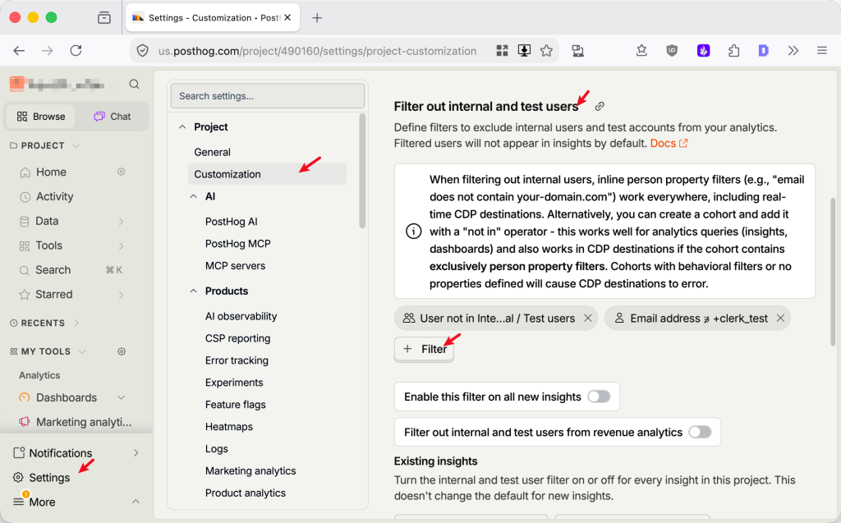Toggle filter internal users from revenue analytics
The height and width of the screenshot is (523, 841).
(x=700, y=432)
